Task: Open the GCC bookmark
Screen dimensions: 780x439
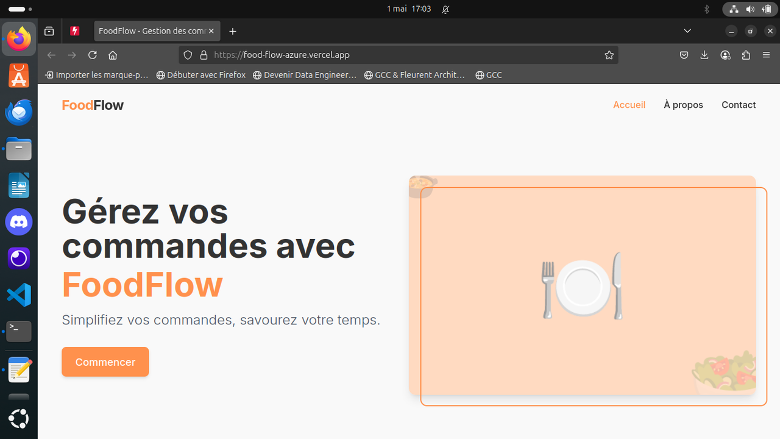Action: point(488,75)
